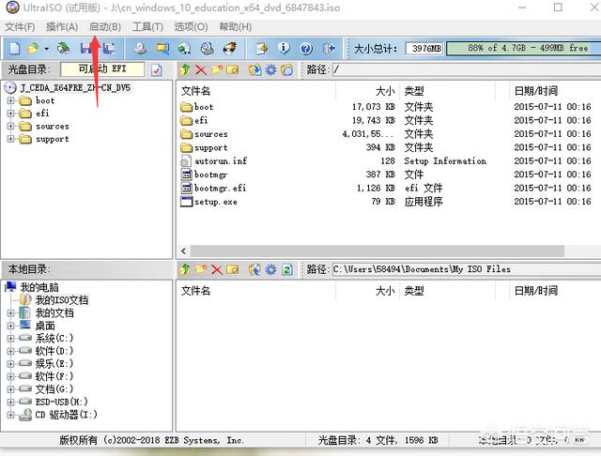Expand 系统(C:) drive node
601x456 pixels.
[10, 339]
